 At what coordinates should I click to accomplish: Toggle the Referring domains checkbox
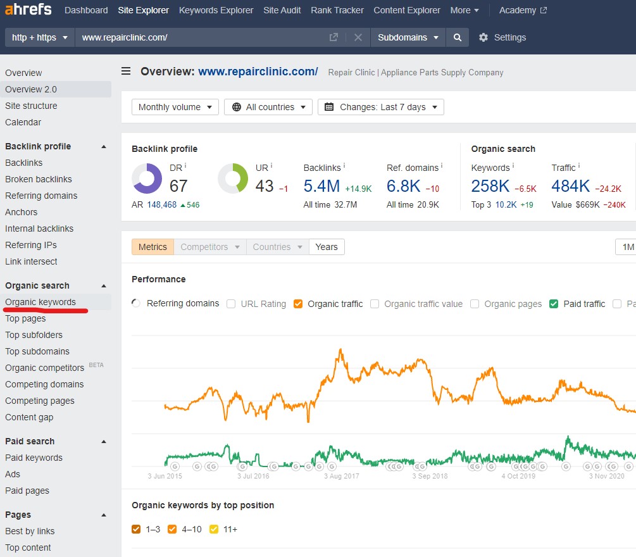click(x=136, y=303)
